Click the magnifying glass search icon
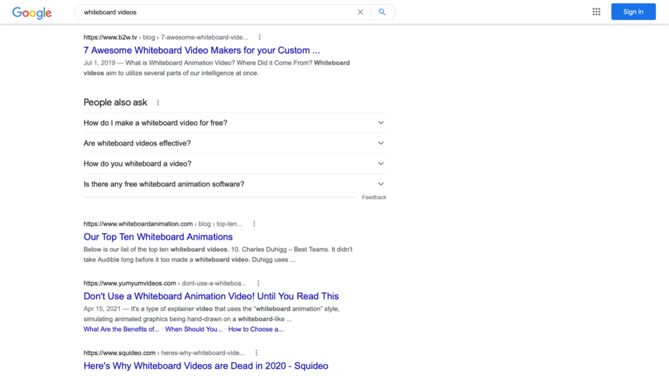This screenshot has height=376, width=669. tap(382, 12)
